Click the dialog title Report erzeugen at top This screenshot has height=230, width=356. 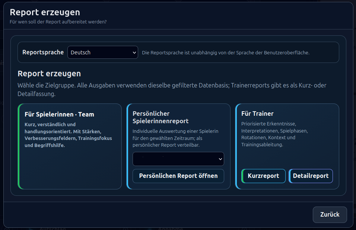click(45, 12)
